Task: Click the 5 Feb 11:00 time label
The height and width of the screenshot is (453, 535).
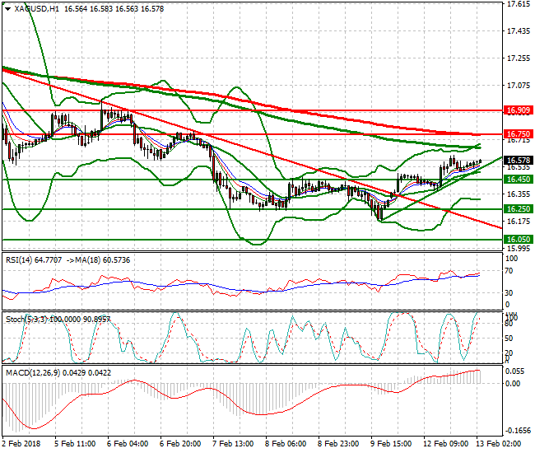Action: [x=75, y=444]
